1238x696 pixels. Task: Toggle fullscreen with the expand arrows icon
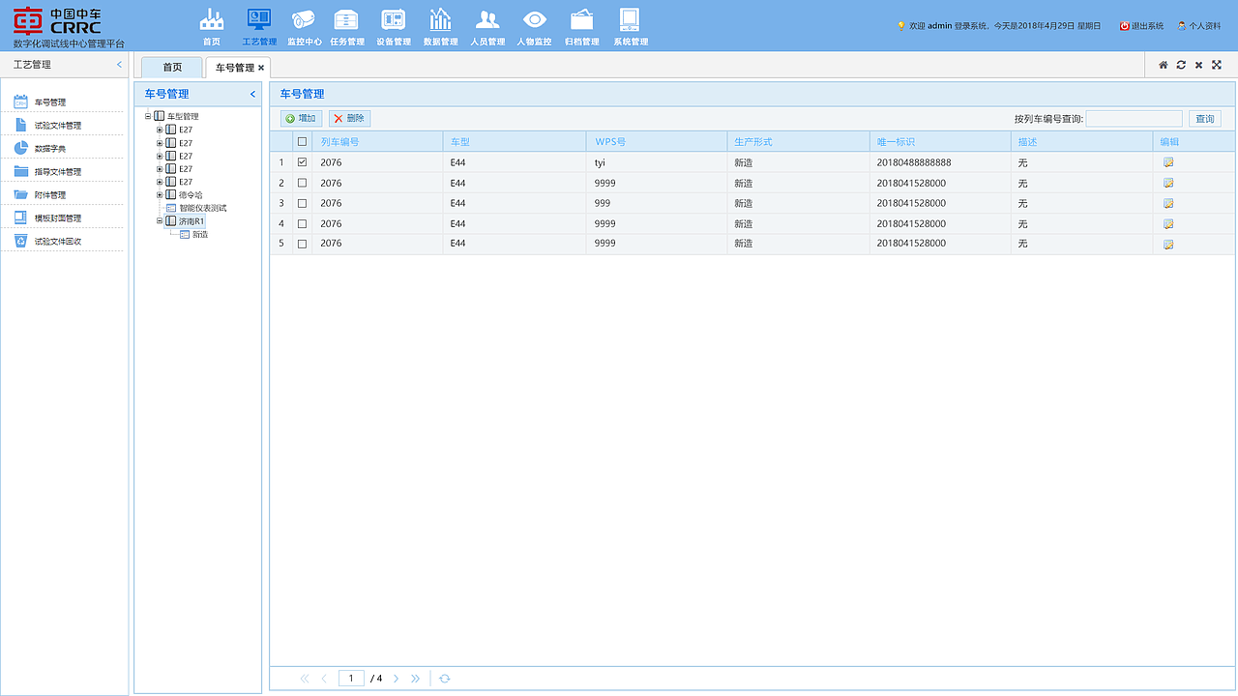1217,65
